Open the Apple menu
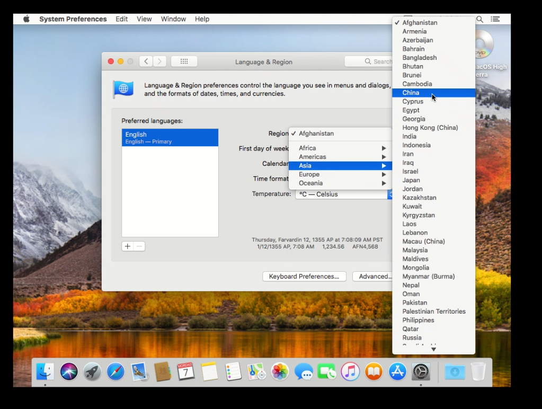 coord(26,19)
